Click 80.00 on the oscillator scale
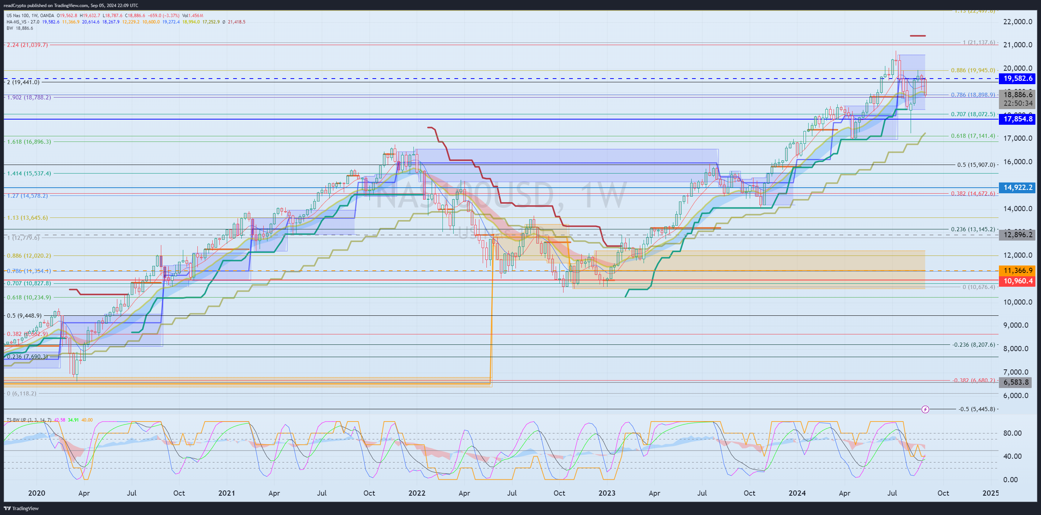 pyautogui.click(x=1013, y=433)
